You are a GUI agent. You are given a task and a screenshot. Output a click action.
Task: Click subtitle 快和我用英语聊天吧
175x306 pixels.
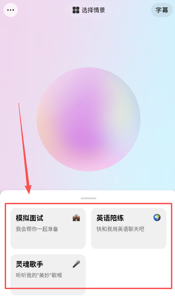[x=120, y=229]
